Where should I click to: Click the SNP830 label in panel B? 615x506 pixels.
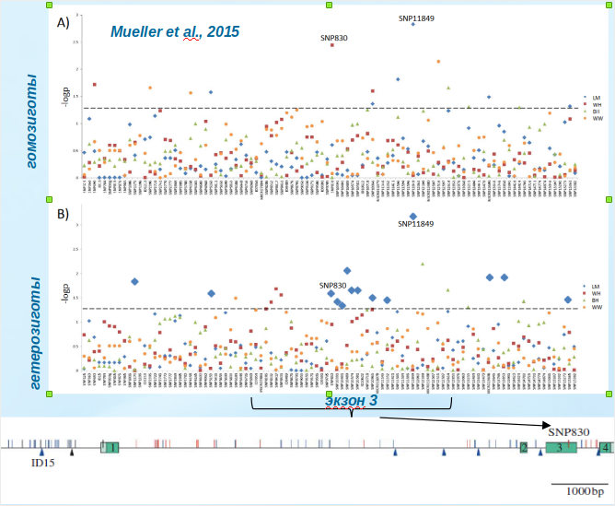[x=332, y=286]
